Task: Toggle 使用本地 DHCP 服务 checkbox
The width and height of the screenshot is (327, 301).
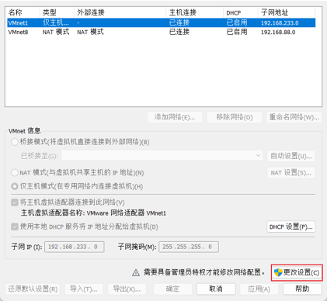Action: click(15, 227)
